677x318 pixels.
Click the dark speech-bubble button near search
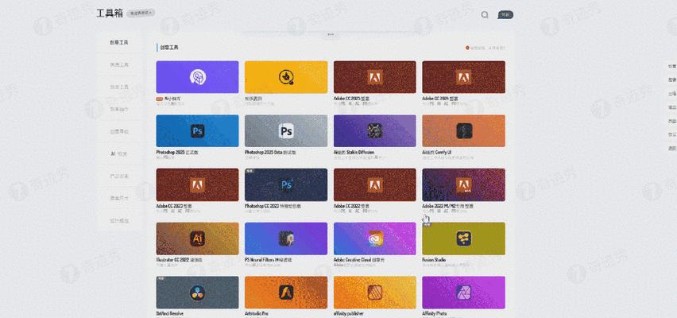pyautogui.click(x=505, y=14)
